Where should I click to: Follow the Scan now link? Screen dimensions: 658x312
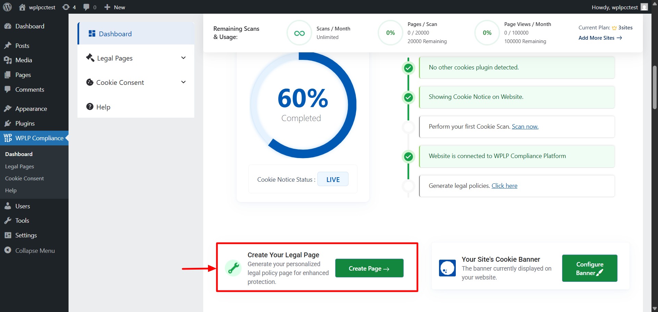coord(525,127)
